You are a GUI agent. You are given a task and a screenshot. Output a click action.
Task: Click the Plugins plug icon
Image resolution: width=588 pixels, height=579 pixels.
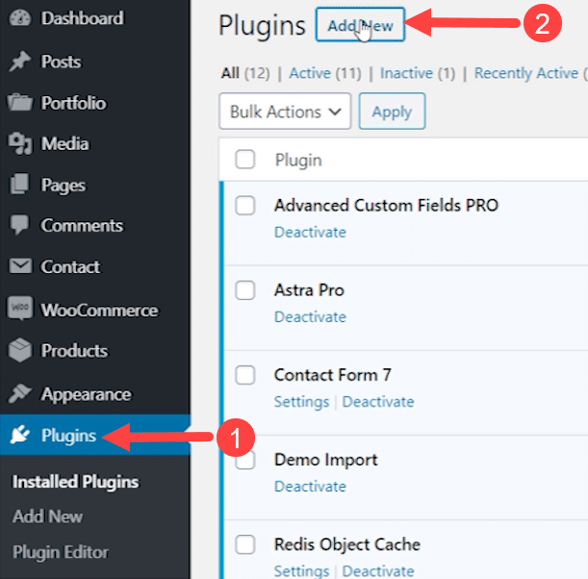click(x=19, y=435)
